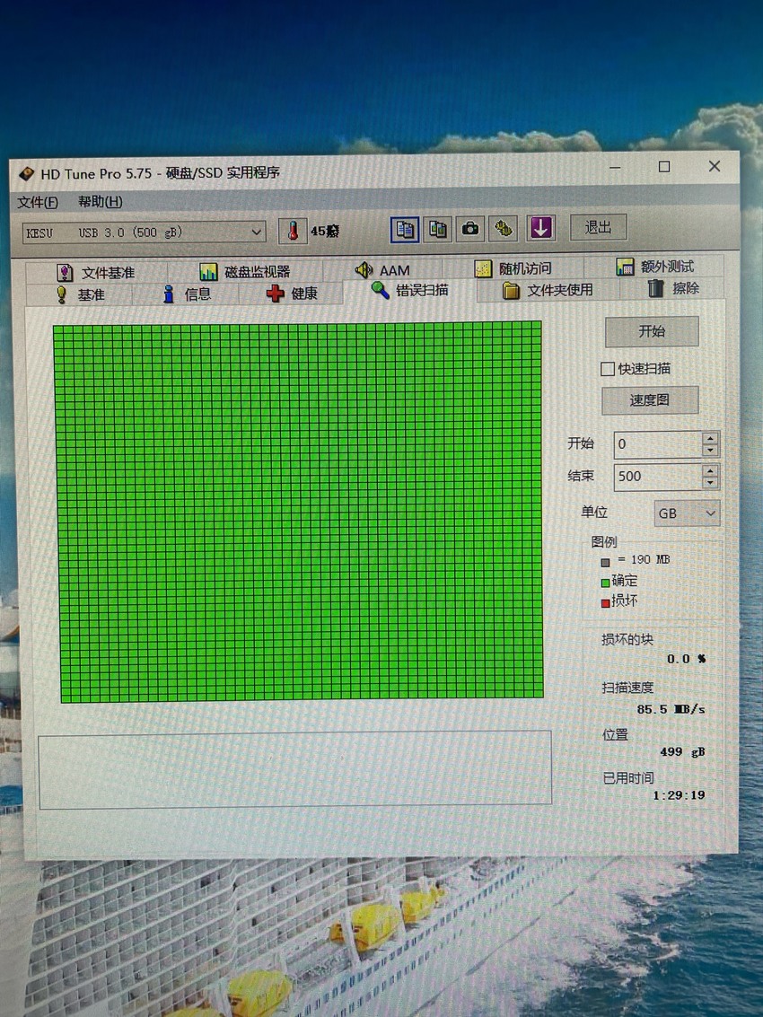
Task: Switch to the 健康 tab
Action: click(292, 294)
